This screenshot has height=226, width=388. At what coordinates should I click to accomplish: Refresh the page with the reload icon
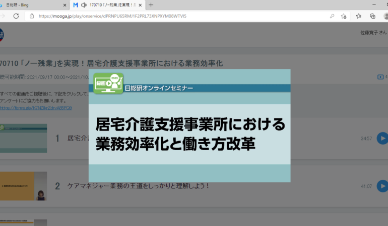(x=16, y=16)
